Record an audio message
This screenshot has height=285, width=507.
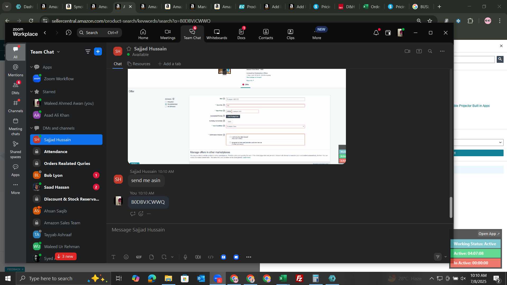(185, 257)
